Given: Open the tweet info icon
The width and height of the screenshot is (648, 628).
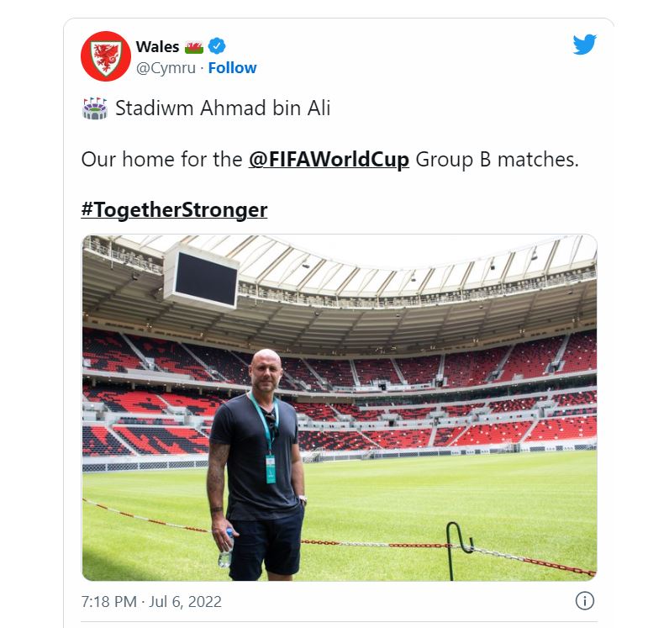Looking at the screenshot, I should click(x=585, y=601).
